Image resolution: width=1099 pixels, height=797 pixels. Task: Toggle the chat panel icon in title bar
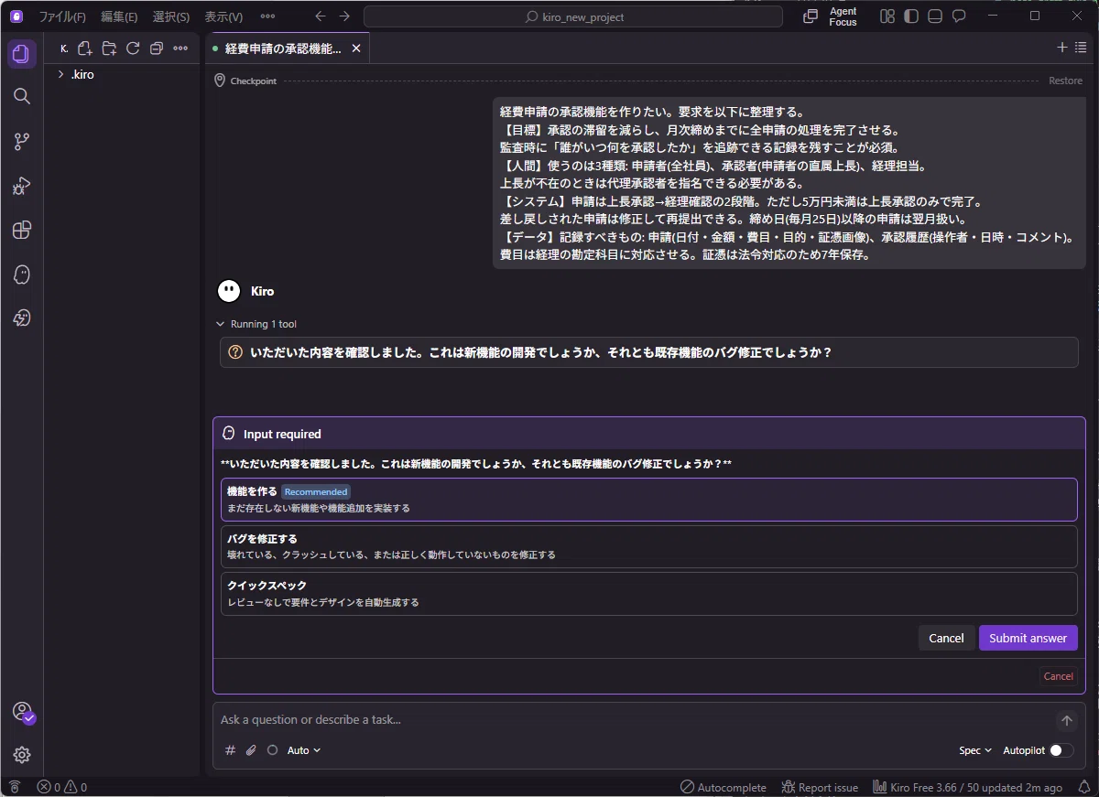[959, 16]
